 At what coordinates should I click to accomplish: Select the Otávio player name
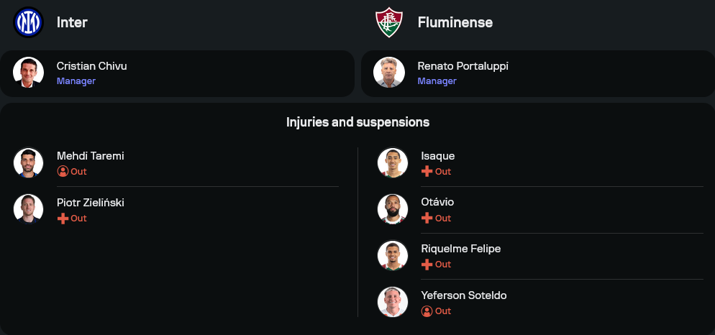(437, 203)
